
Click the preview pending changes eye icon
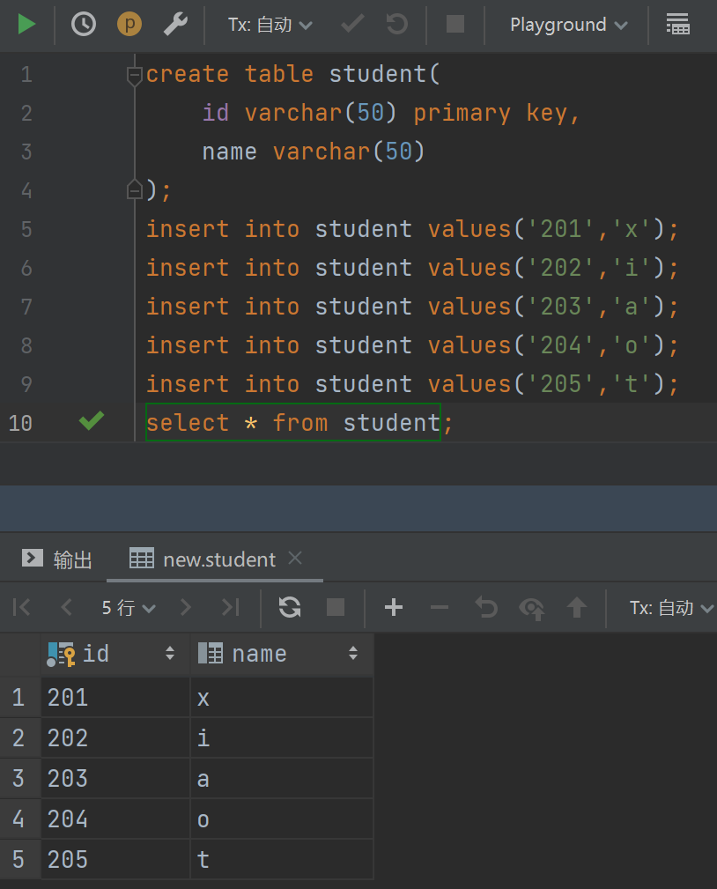pyautogui.click(x=532, y=609)
